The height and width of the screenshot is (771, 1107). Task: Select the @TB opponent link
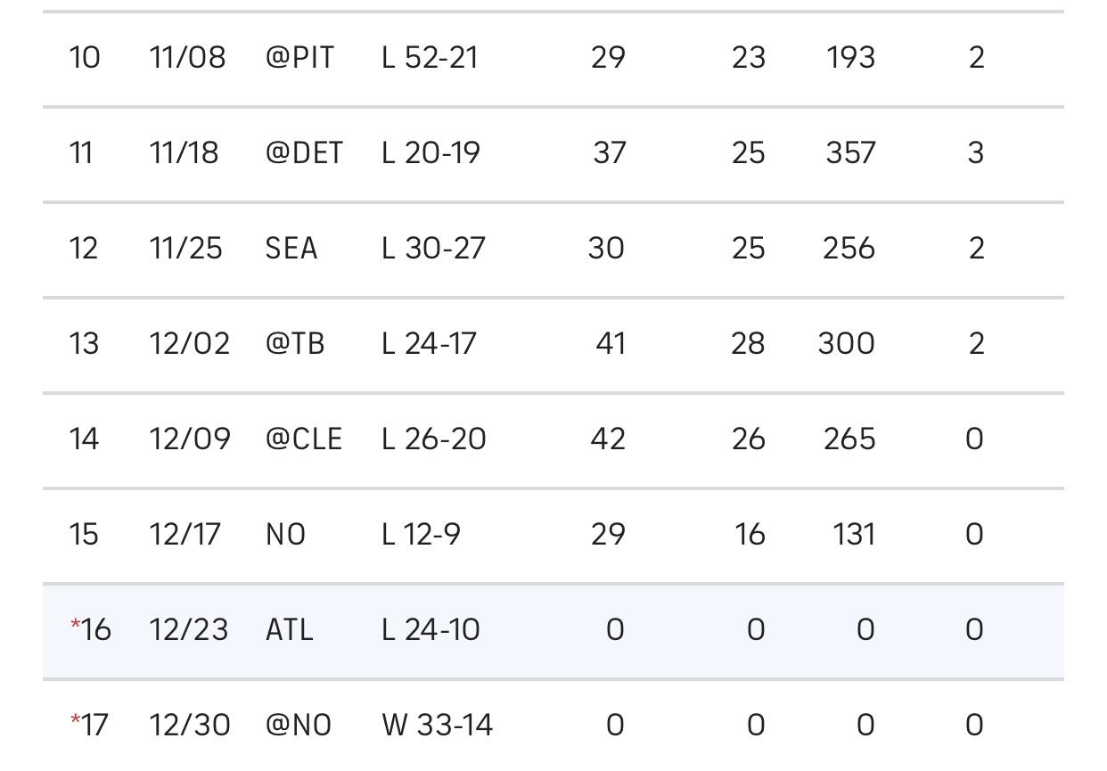pyautogui.click(x=295, y=344)
